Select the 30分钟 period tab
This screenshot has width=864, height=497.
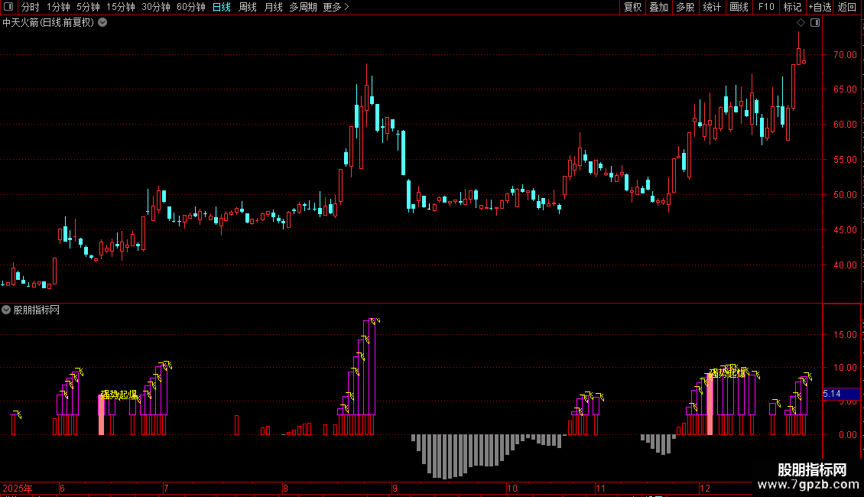tap(156, 7)
